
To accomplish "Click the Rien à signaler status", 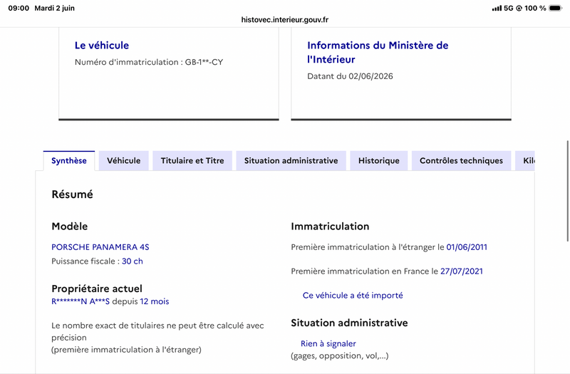I will pyautogui.click(x=328, y=343).
